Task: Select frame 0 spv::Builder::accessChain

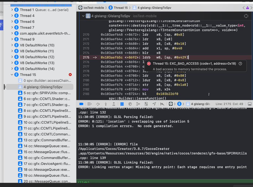Action: pyautogui.click(x=45, y=80)
